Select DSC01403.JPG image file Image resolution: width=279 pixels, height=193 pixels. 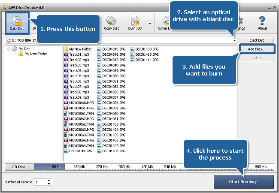[112, 124]
